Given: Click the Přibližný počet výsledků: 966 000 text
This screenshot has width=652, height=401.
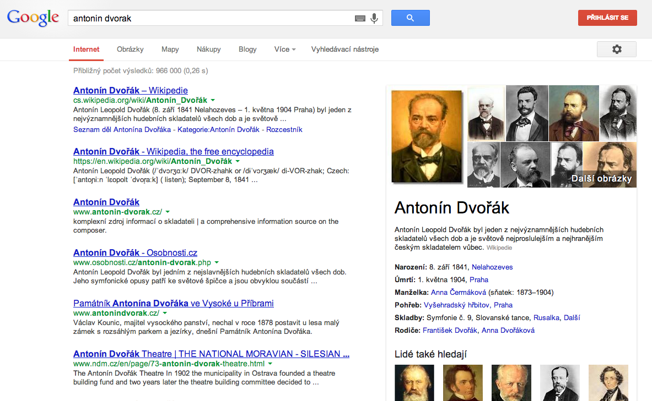Looking at the screenshot, I should click(141, 71).
